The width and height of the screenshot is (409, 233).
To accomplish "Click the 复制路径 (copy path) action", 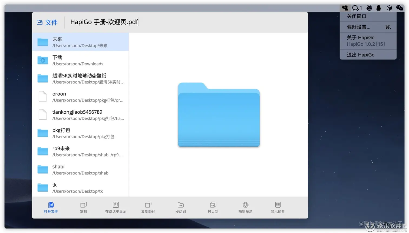I will 148,207.
